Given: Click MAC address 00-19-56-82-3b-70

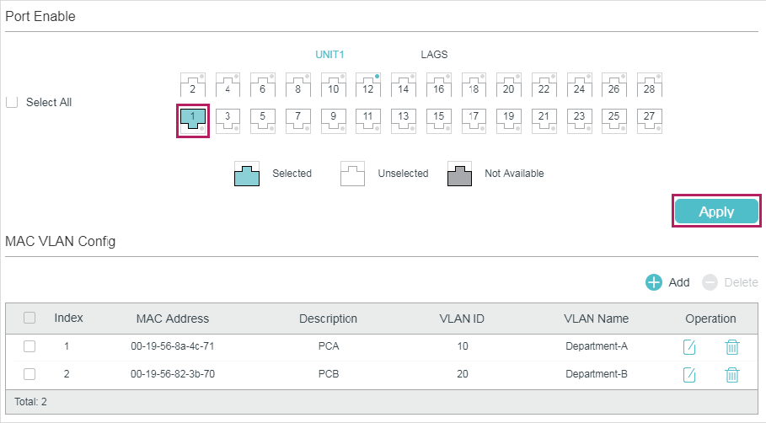Looking at the screenshot, I should (x=173, y=373).
